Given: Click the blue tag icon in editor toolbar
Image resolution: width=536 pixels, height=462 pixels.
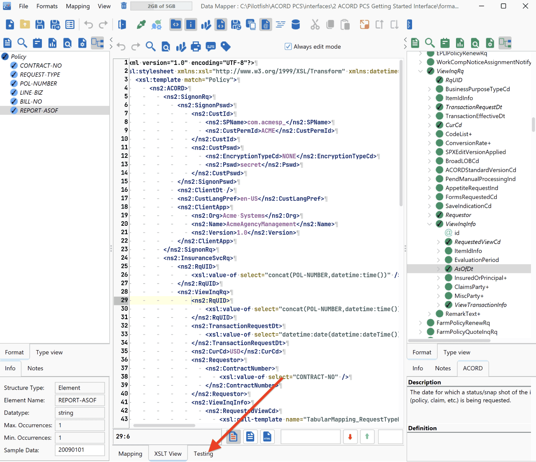Looking at the screenshot, I should (226, 46).
